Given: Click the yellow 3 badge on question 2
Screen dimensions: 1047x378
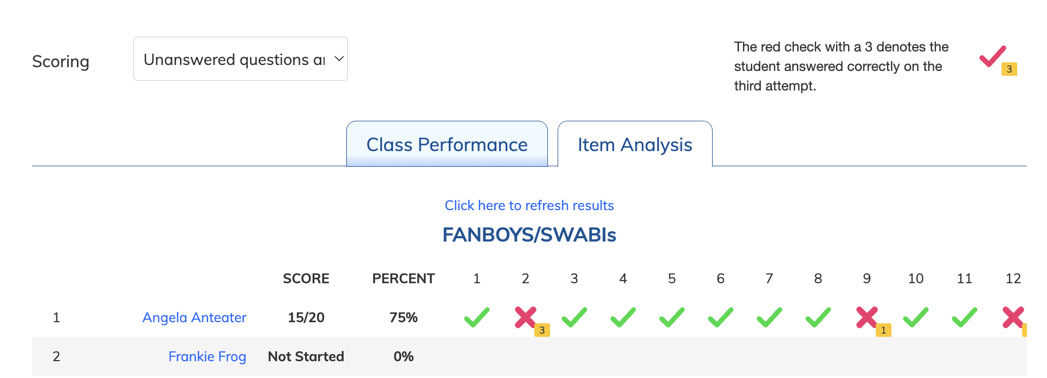Looking at the screenshot, I should tap(542, 330).
